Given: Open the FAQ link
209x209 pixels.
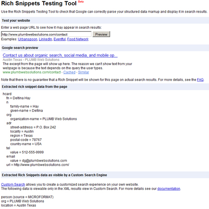Looking at the screenshot, I should click(x=200, y=80).
